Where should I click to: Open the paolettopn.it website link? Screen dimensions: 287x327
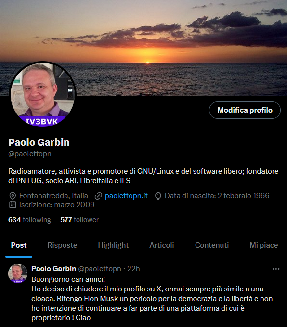click(126, 196)
